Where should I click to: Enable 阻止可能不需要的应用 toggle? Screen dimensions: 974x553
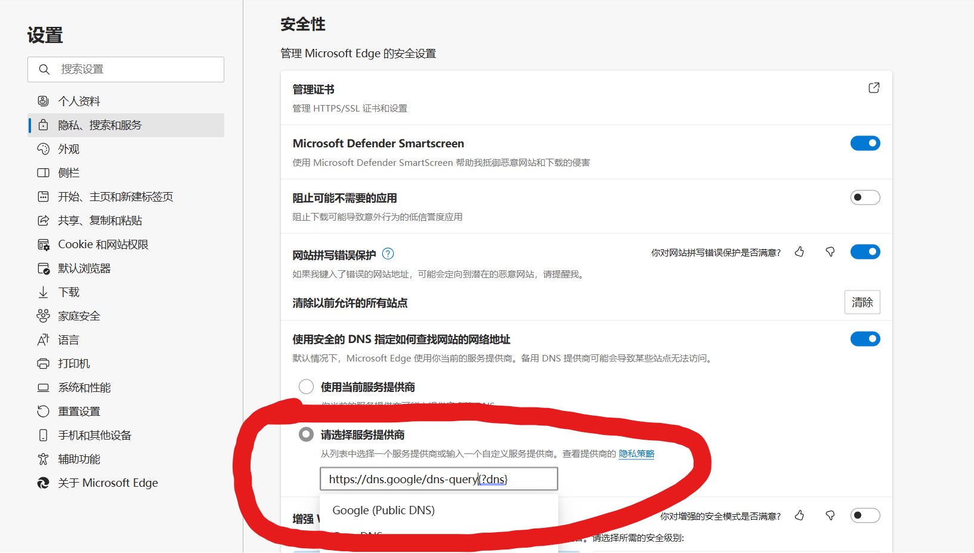865,197
